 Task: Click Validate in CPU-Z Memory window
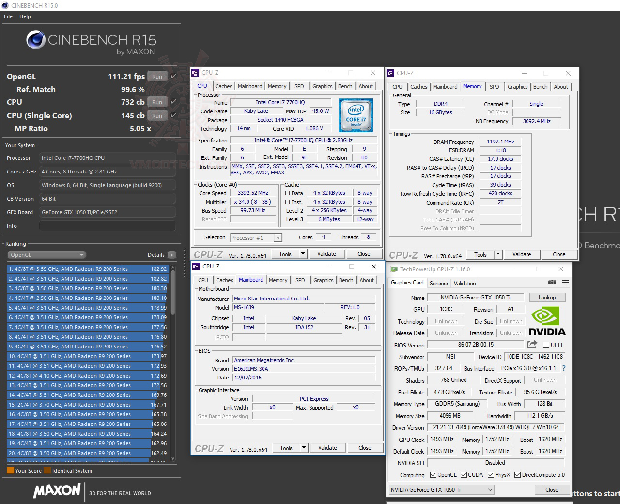522,254
